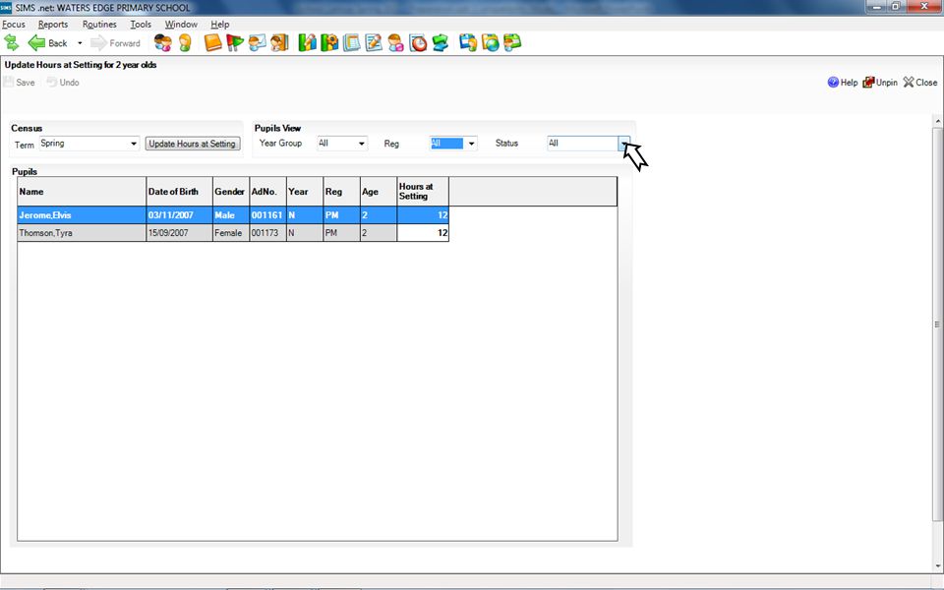Image resolution: width=944 pixels, height=590 pixels.
Task: Click the red clock toolbar icon
Action: pyautogui.click(x=418, y=42)
